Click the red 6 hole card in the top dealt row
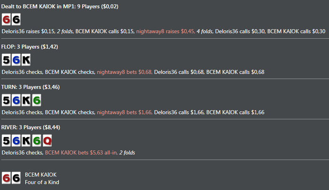329x190 pixels. [x=6, y=20]
